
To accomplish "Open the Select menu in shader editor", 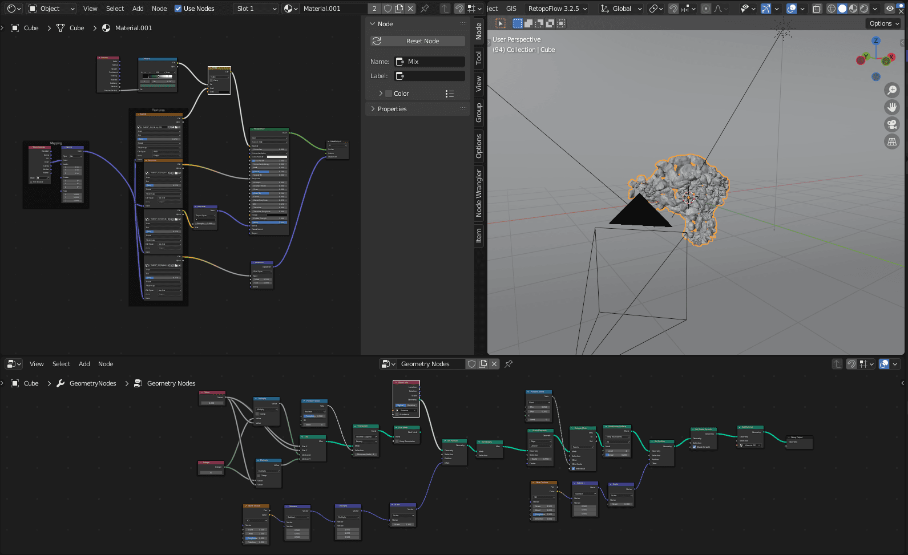I will point(115,9).
